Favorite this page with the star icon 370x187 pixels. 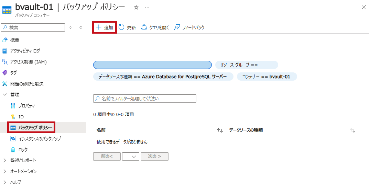136,8
